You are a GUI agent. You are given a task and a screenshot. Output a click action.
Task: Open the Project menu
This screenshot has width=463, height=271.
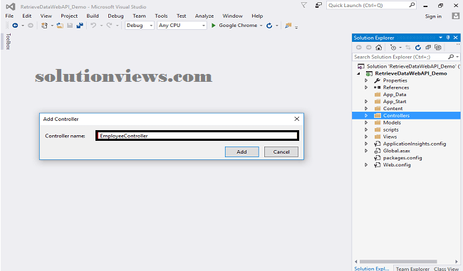click(x=69, y=16)
